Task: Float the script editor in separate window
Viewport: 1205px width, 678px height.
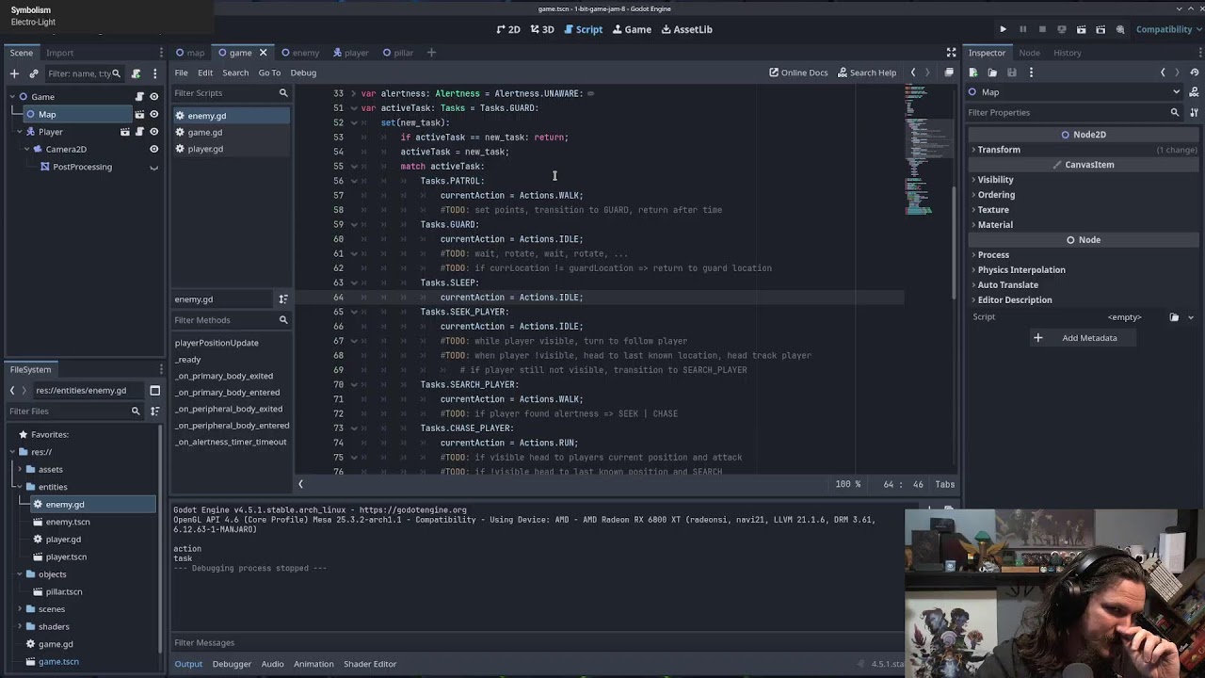Action: [x=949, y=73]
